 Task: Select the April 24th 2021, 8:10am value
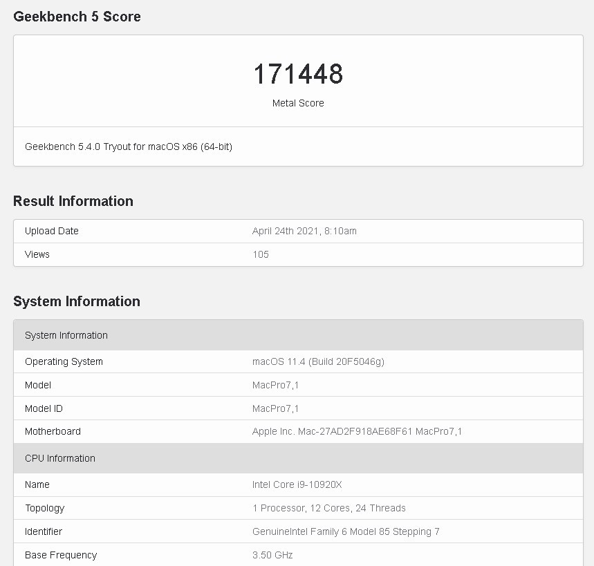pyautogui.click(x=304, y=231)
